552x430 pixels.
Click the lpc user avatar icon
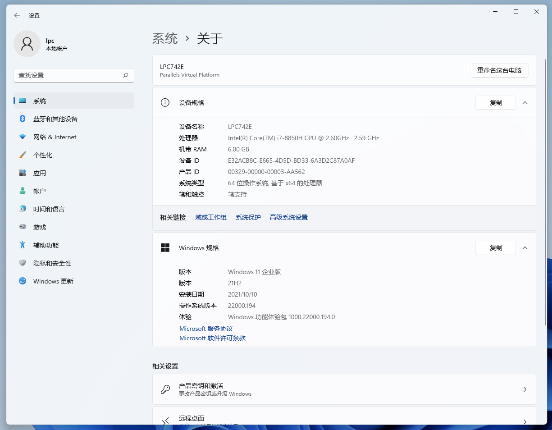click(x=27, y=44)
